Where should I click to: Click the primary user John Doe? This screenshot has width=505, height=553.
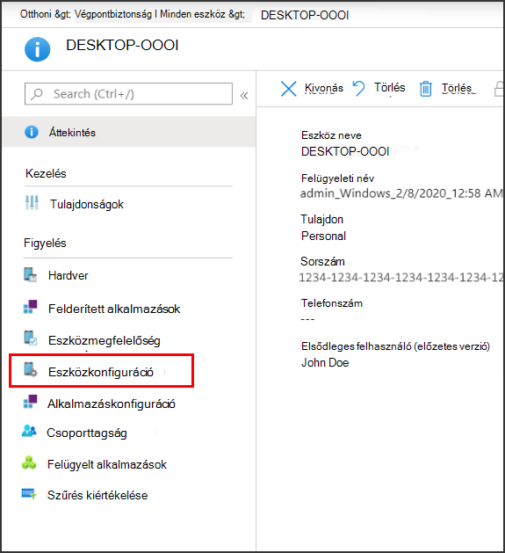pyautogui.click(x=325, y=362)
